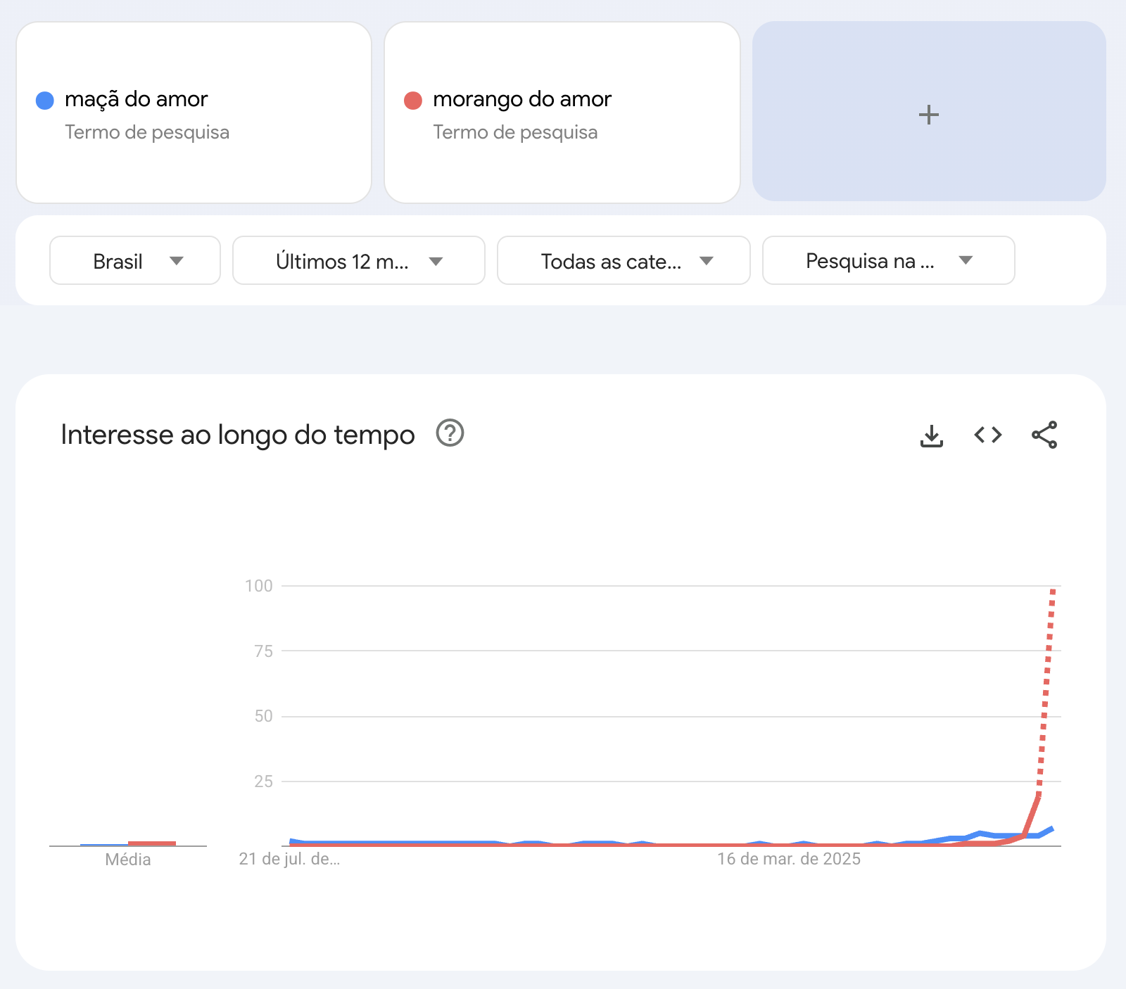The width and height of the screenshot is (1126, 989).
Task: Select the 16 de mar. de 2025 label
Action: point(789,859)
